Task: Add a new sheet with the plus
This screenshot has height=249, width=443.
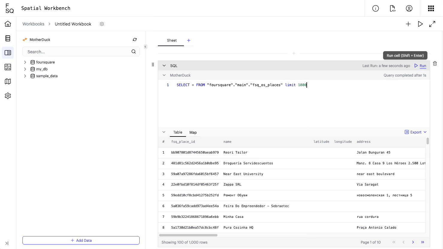Action: pos(189,40)
